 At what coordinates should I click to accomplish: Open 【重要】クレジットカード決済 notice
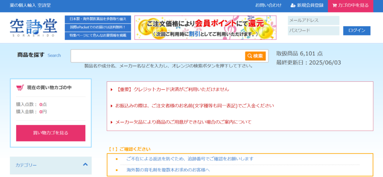[173, 90]
